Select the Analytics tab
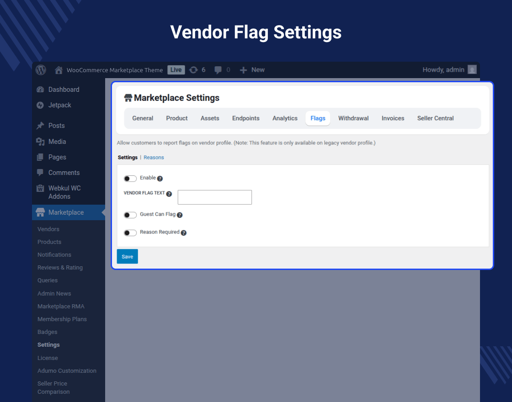The width and height of the screenshot is (512, 402). [x=285, y=118]
